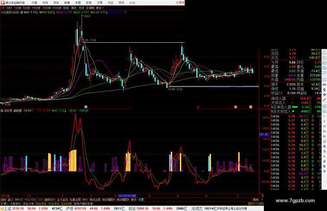Switch chart to 30分钟 period
Viewport: 327px width, 211px height.
point(46,8)
